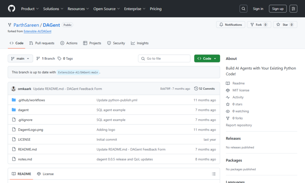305x183 pixels.
Task: Click the tag icon beside 0 Tags
Action: [59, 59]
